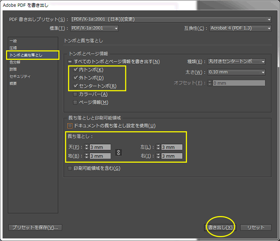Click the 天 (top) bleed stepper arrows
This screenshot has width=280, height=241.
(86, 147)
